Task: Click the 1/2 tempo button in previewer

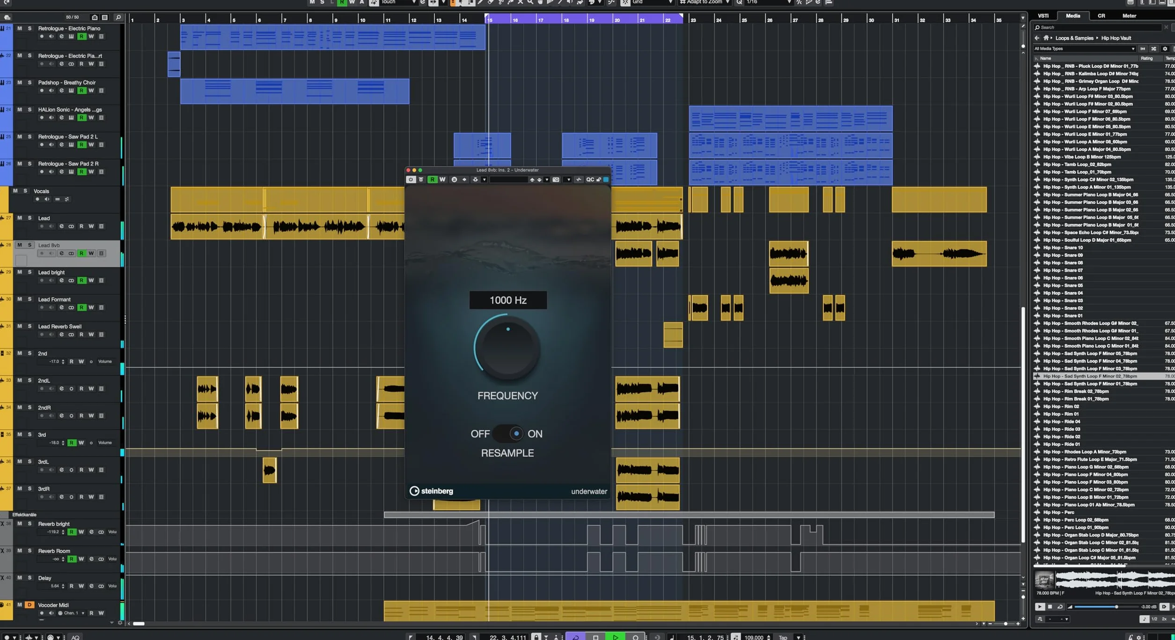Action: click(1154, 619)
